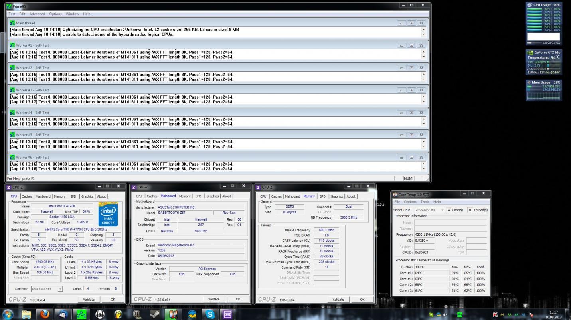Open Prime95 Options menu
This screenshot has height=320, width=571.
click(x=55, y=14)
